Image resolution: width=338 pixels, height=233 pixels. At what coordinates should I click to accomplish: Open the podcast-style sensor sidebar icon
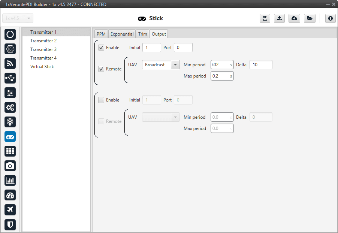(10, 122)
